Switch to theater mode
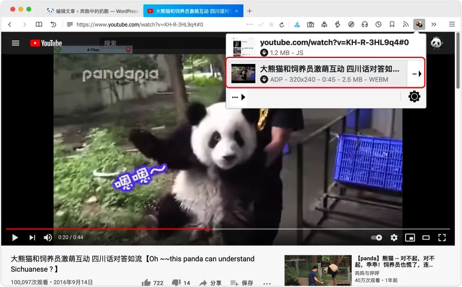This screenshot has width=462, height=287. pos(426,238)
